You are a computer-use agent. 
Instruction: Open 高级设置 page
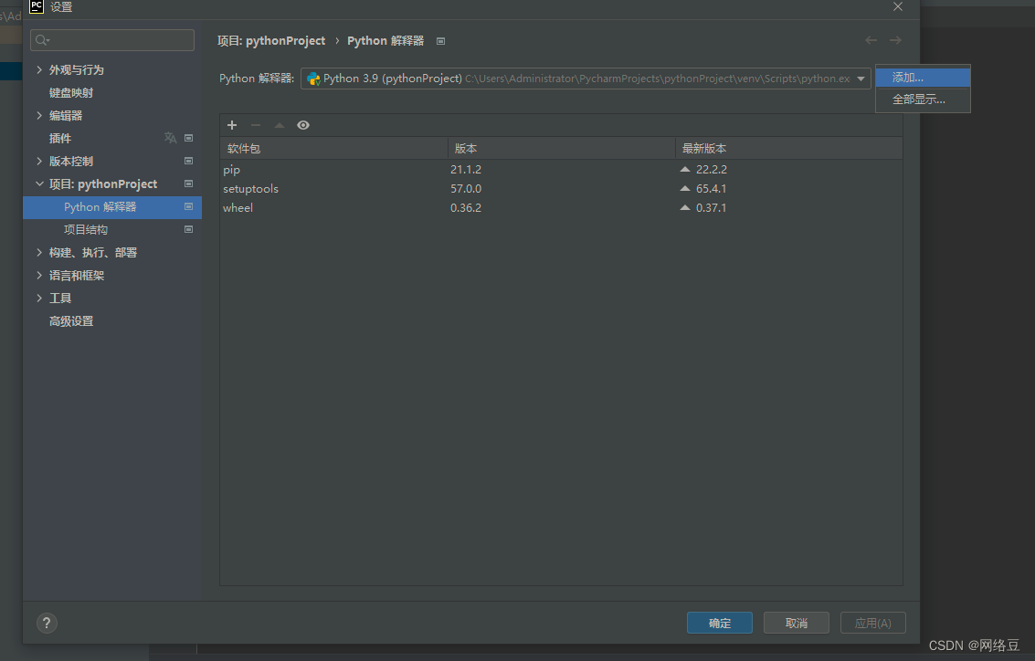(71, 321)
